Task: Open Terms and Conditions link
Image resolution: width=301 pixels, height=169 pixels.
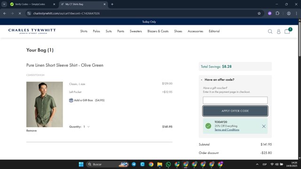Action: point(227,130)
